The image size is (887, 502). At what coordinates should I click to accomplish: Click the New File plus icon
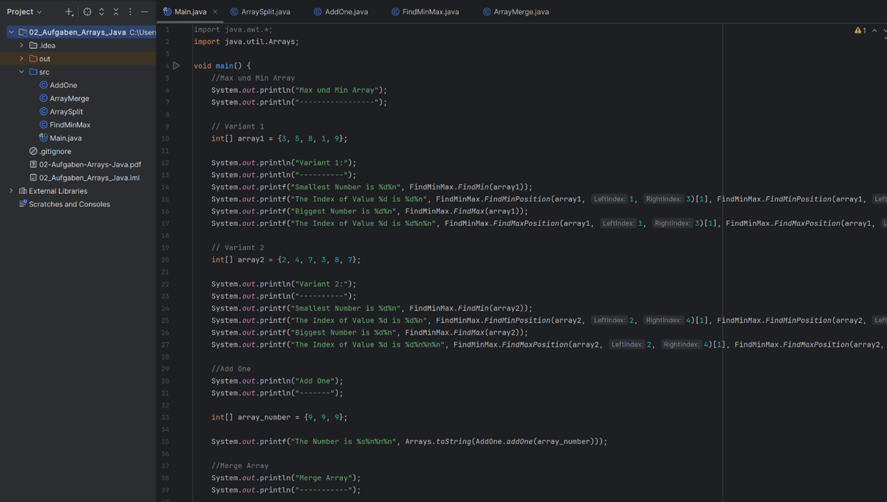pyautogui.click(x=68, y=12)
